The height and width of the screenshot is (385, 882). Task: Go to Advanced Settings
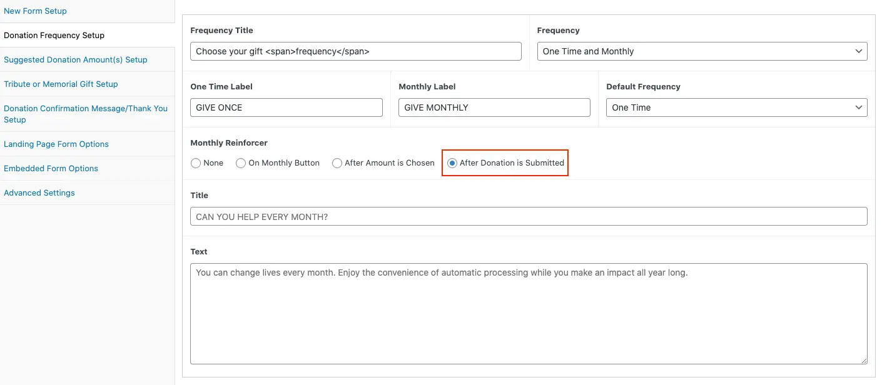click(39, 193)
